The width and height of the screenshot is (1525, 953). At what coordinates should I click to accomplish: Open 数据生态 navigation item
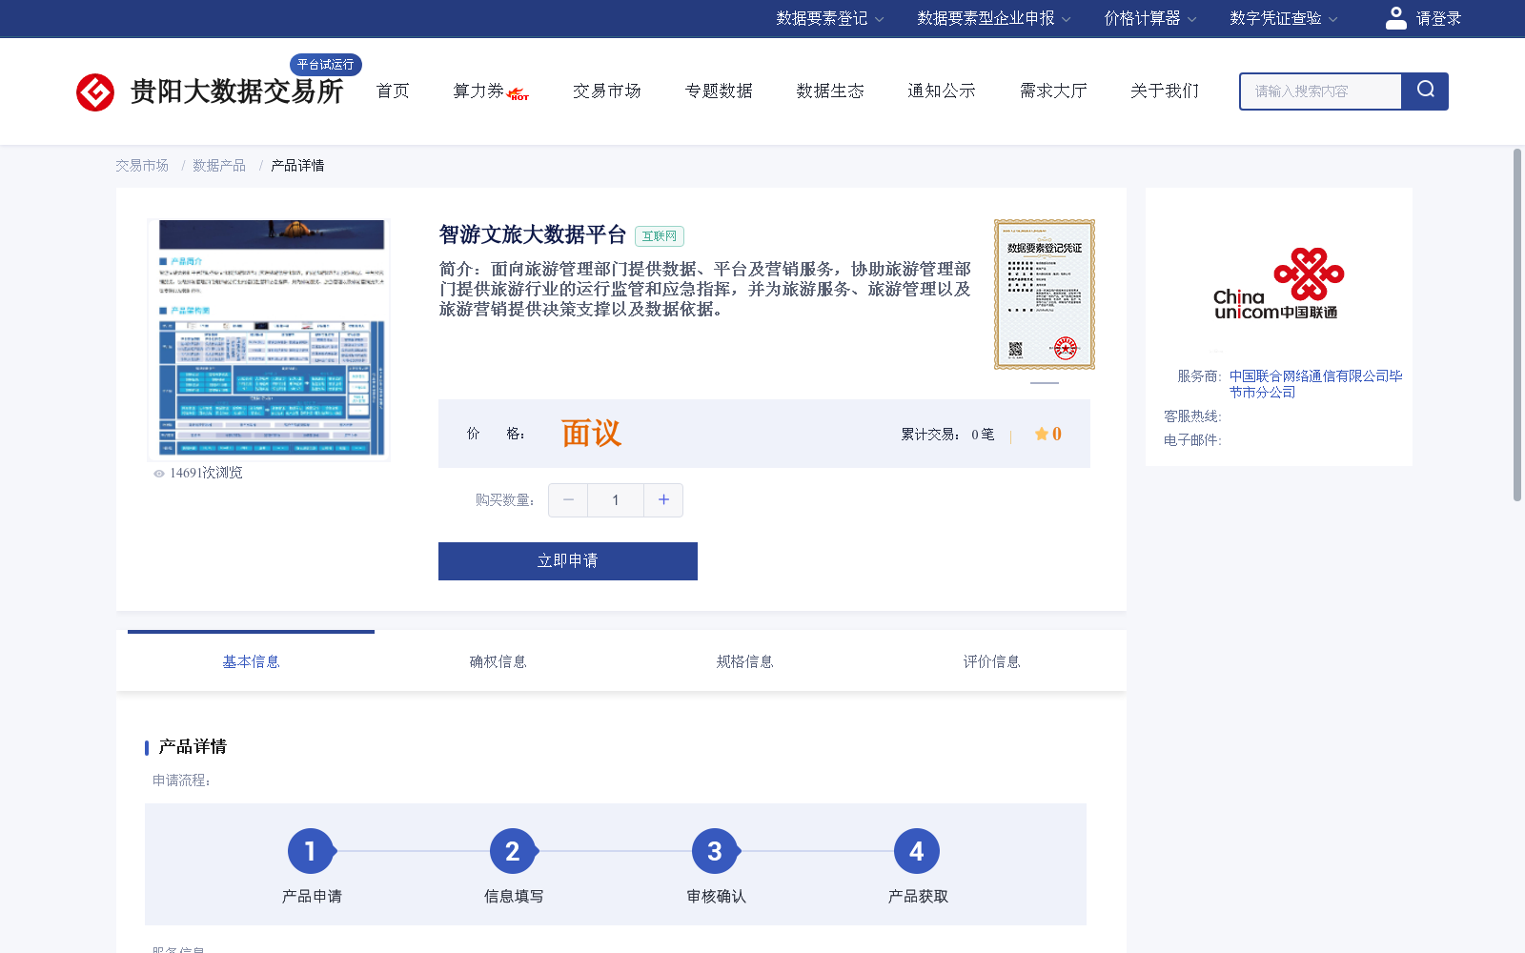(830, 91)
